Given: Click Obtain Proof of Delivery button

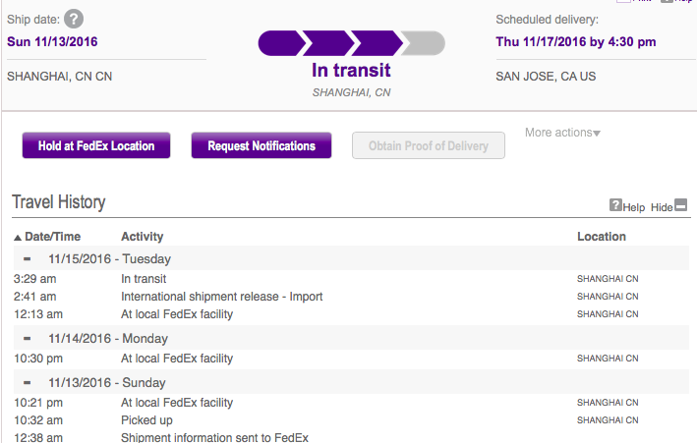Looking at the screenshot, I should tap(429, 145).
